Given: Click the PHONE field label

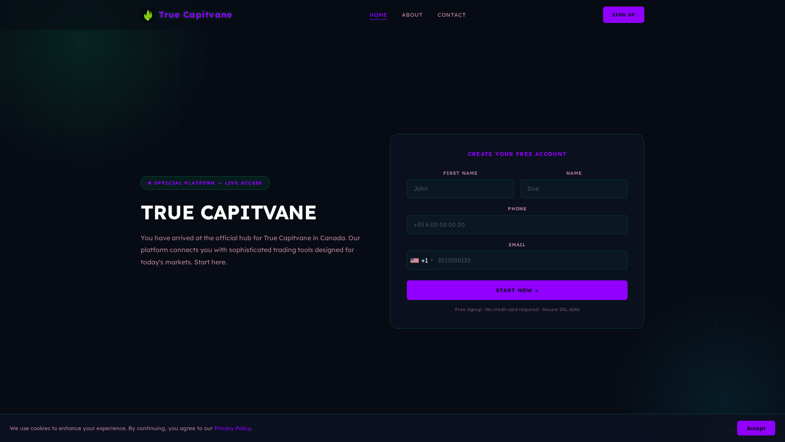Looking at the screenshot, I should (517, 209).
